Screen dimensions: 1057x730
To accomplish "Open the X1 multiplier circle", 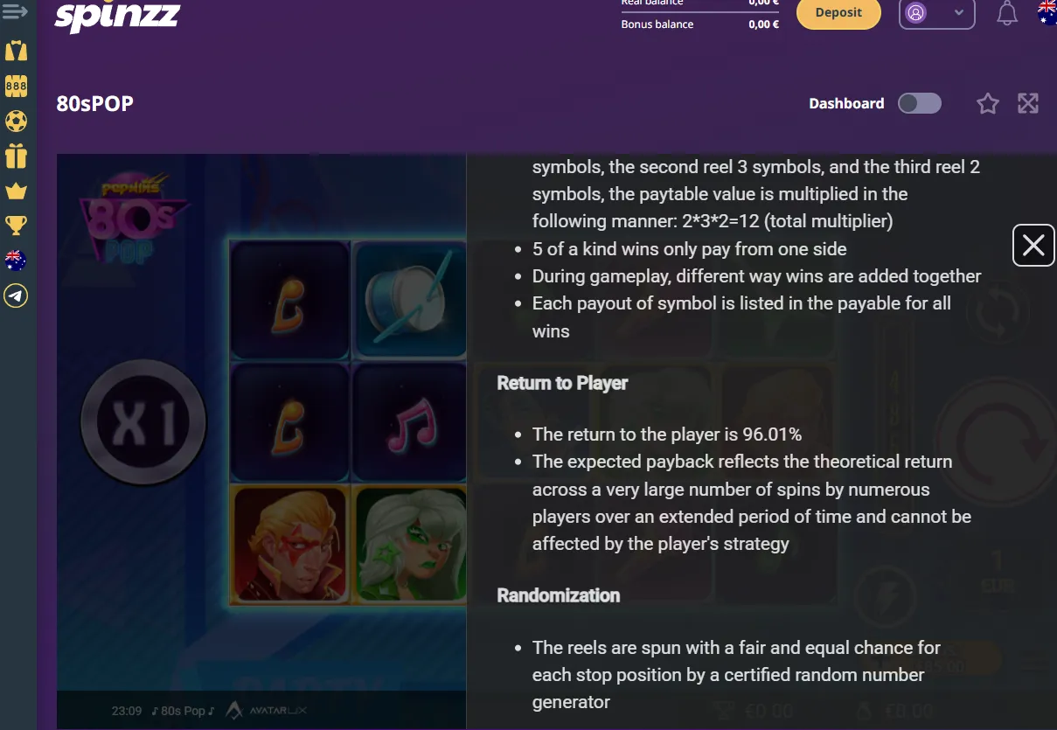I will (143, 423).
